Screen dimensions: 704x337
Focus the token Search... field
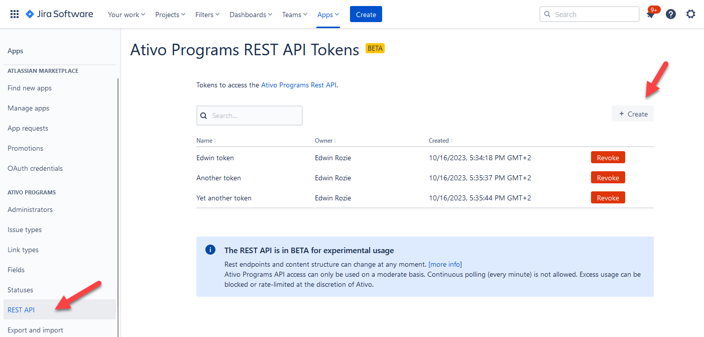pos(250,116)
